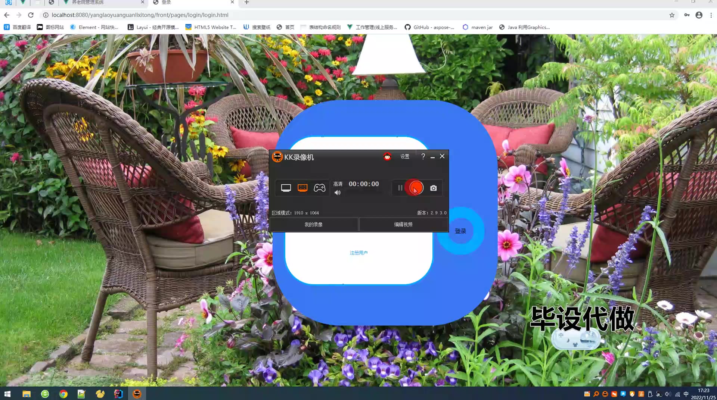Open the KK录像机 help question mark
Viewport: 717px width, 400px height.
pos(423,156)
